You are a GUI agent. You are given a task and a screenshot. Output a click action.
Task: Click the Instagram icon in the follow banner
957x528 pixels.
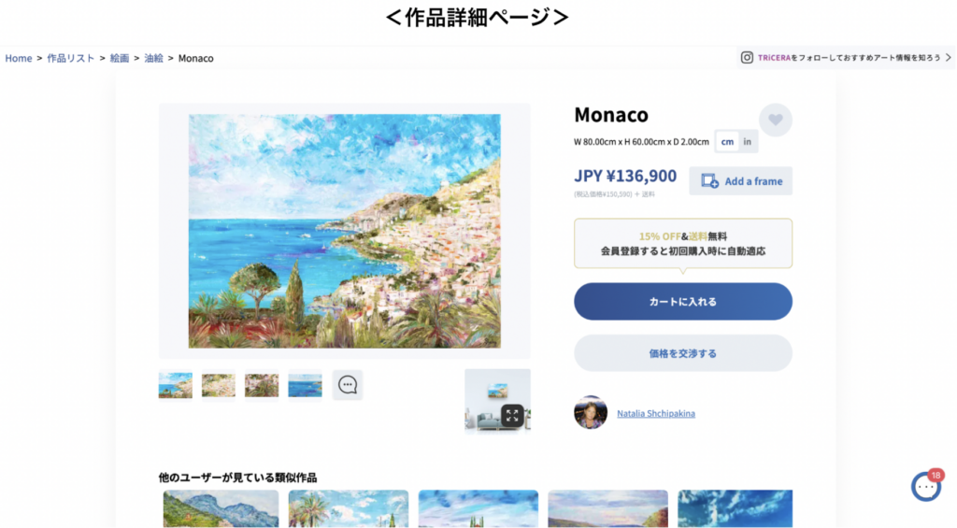(747, 57)
